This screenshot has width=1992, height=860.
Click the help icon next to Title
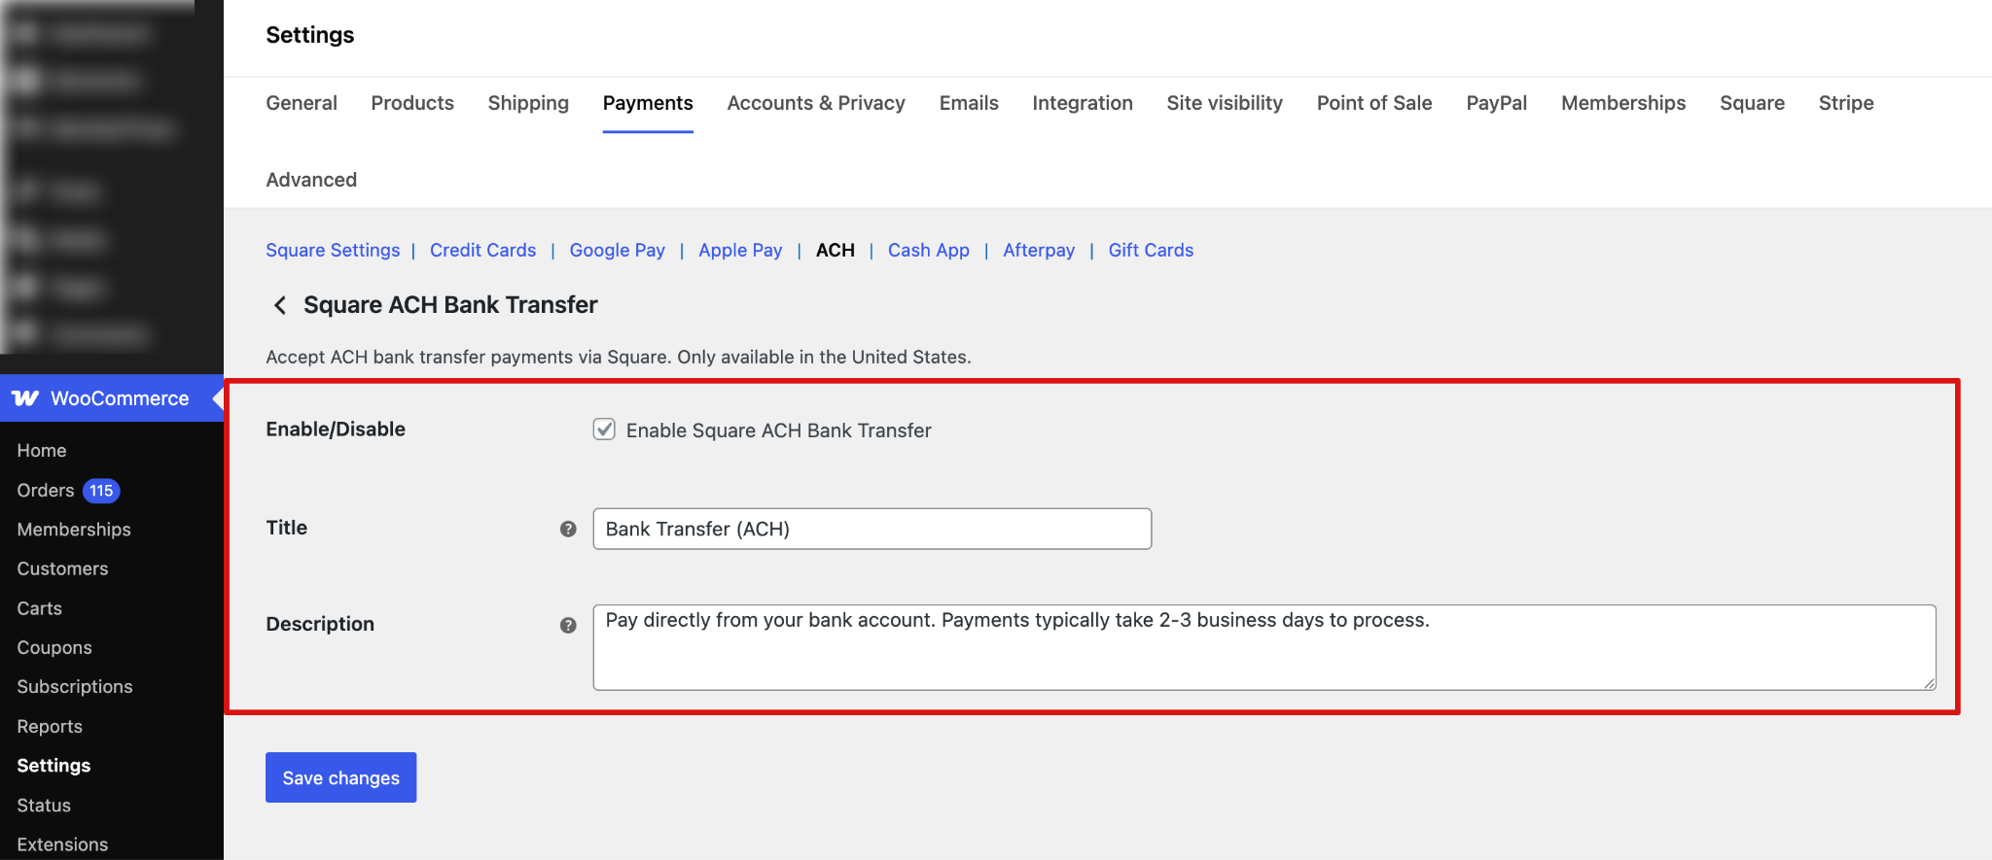568,529
